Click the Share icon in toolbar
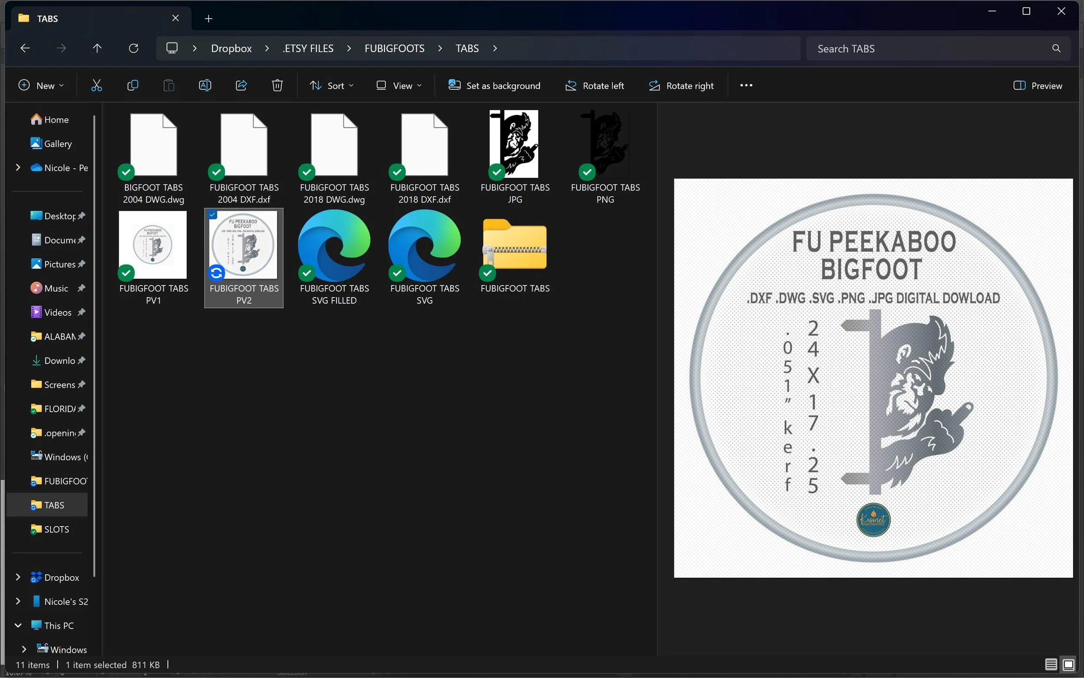This screenshot has width=1084, height=678. click(241, 85)
